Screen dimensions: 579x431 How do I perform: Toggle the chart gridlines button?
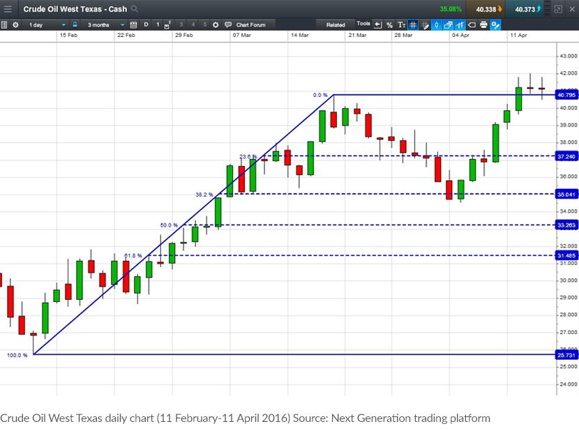(413, 24)
